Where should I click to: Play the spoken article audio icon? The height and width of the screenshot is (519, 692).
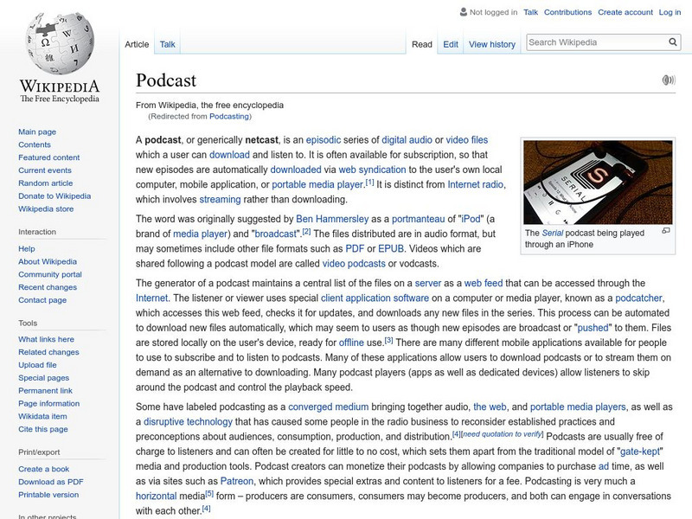coord(668,80)
